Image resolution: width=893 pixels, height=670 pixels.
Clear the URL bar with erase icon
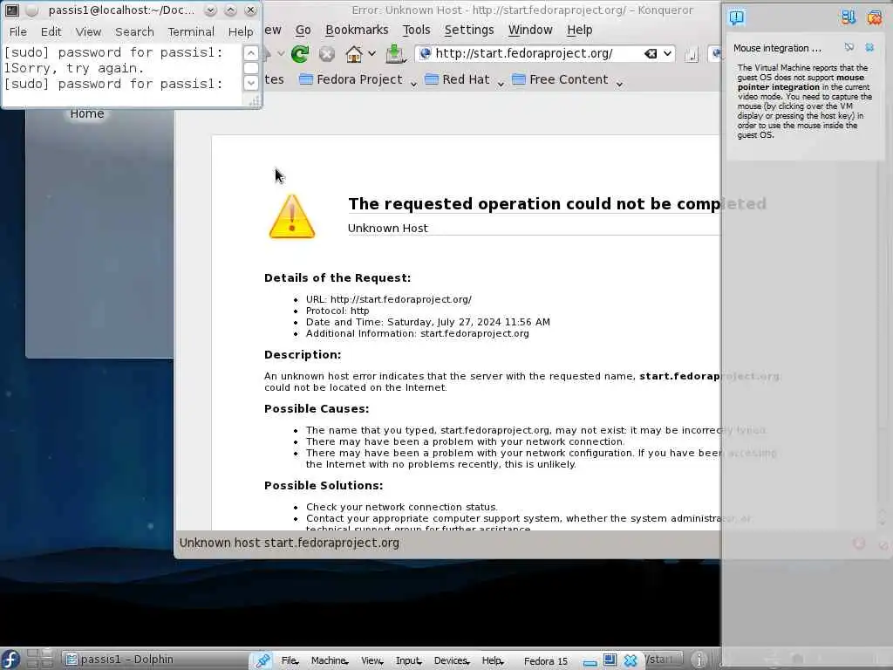tap(651, 53)
